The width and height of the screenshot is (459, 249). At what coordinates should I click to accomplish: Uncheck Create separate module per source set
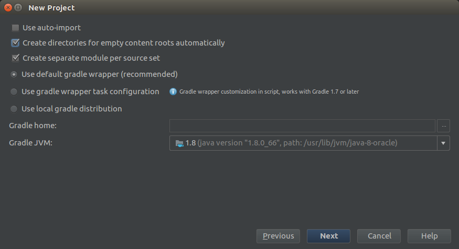(15, 58)
